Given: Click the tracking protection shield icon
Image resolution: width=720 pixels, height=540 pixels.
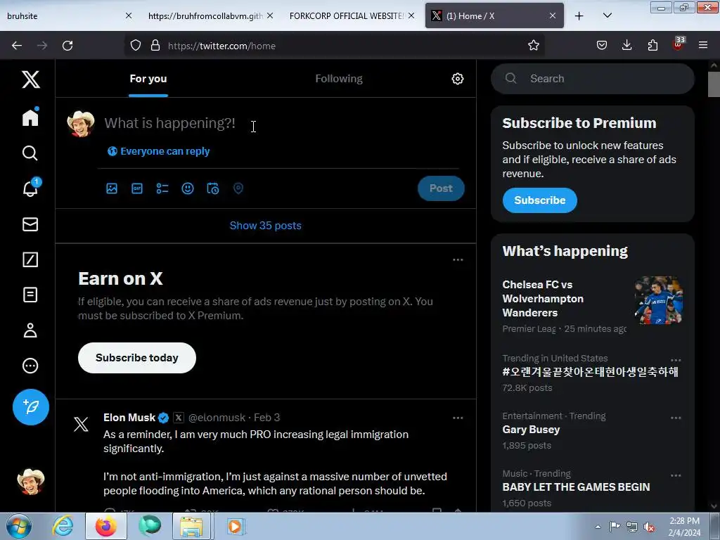Looking at the screenshot, I should (136, 46).
